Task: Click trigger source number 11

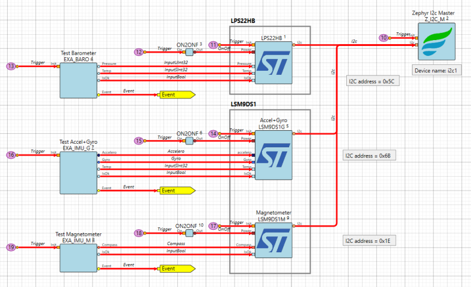Action: (x=213, y=45)
